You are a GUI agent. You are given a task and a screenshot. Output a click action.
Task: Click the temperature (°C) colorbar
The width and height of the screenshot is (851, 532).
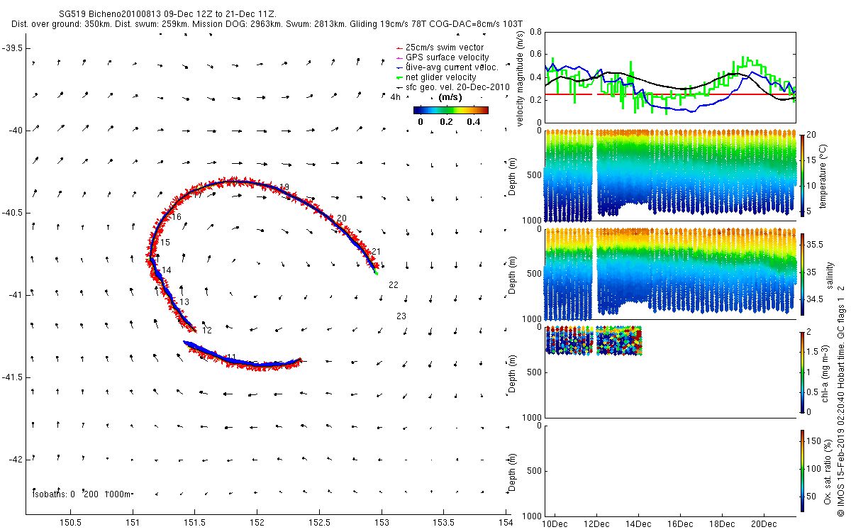point(802,174)
